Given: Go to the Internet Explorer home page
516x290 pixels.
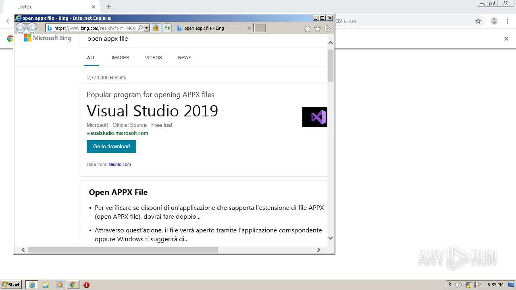Looking at the screenshot, I should coord(308,29).
